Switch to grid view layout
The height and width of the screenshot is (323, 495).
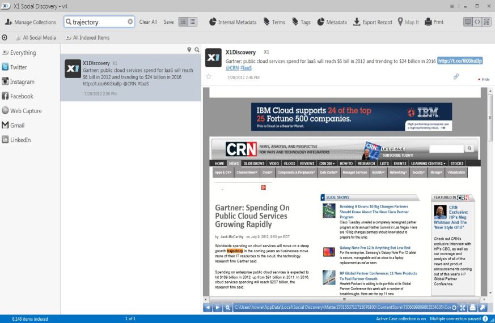click(x=183, y=21)
